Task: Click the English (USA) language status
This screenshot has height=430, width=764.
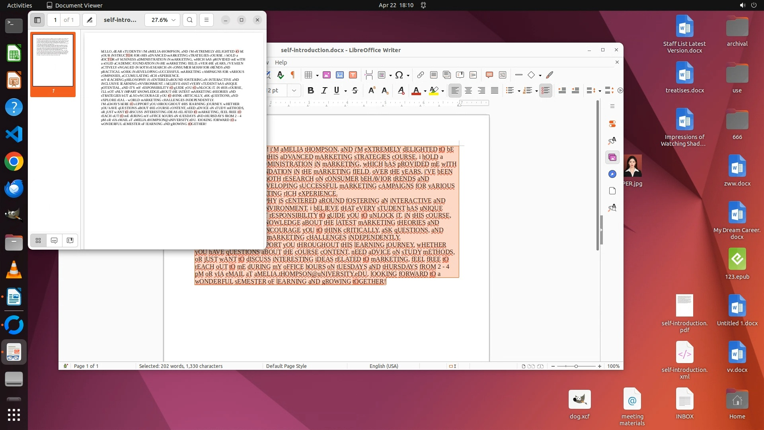Action: pos(384,366)
